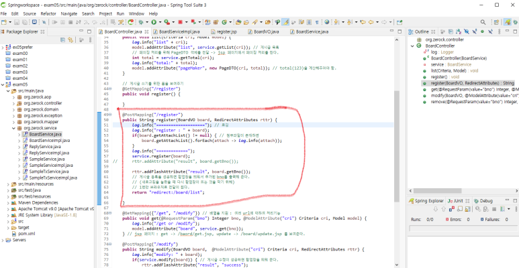Screen dimensions: 519x268
Task: Toggle Mark Occurrences highlighter icon
Action: (x=285, y=22)
